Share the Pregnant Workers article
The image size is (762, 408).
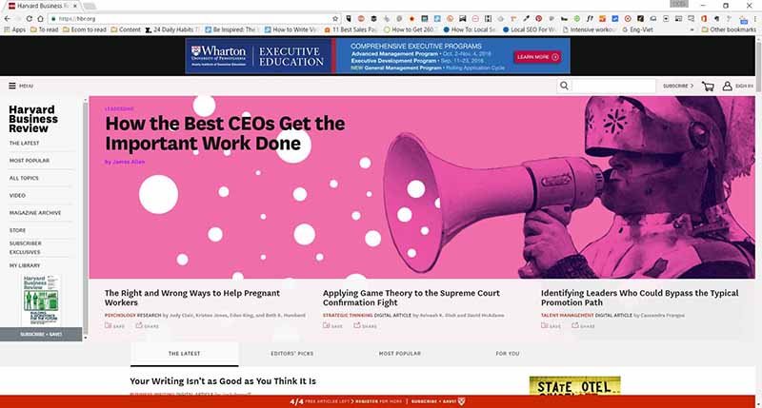coord(148,326)
